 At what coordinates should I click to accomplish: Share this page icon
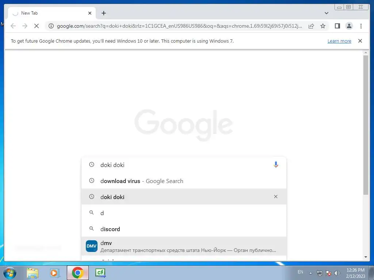[x=311, y=26]
